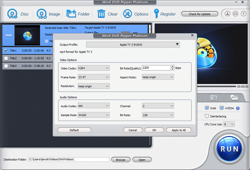Open an ISO Image file
Screen dimensions: 250x170
42,14
